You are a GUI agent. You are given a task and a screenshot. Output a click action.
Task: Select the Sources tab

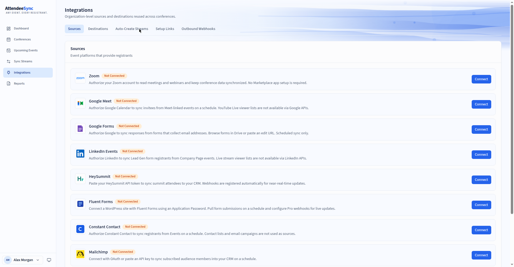(x=74, y=29)
